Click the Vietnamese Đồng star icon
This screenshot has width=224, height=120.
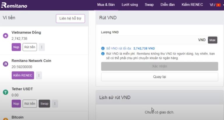tap(5, 36)
